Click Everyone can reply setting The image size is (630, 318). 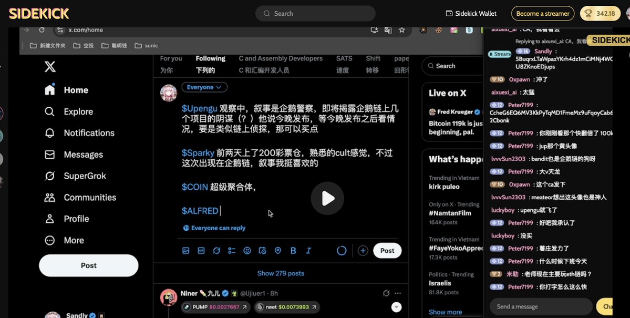point(214,228)
